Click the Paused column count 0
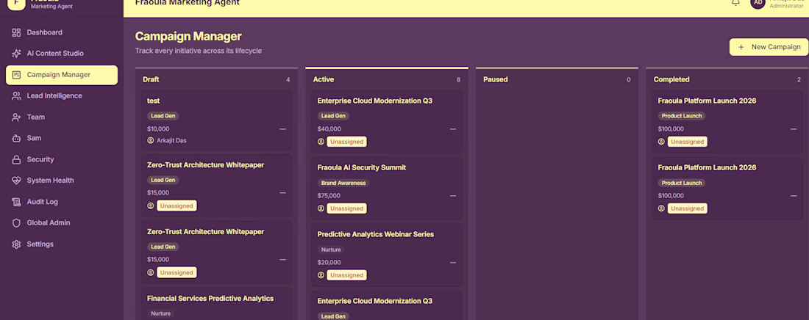Viewport: 809px width, 320px height. [x=628, y=80]
